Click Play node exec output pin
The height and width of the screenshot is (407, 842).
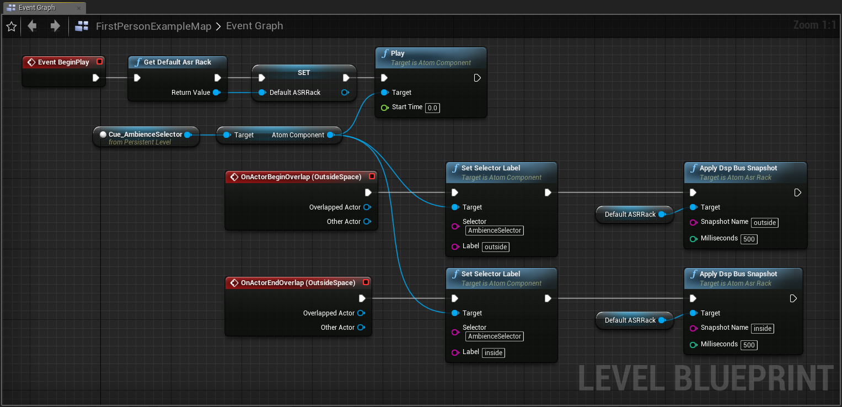tap(478, 78)
